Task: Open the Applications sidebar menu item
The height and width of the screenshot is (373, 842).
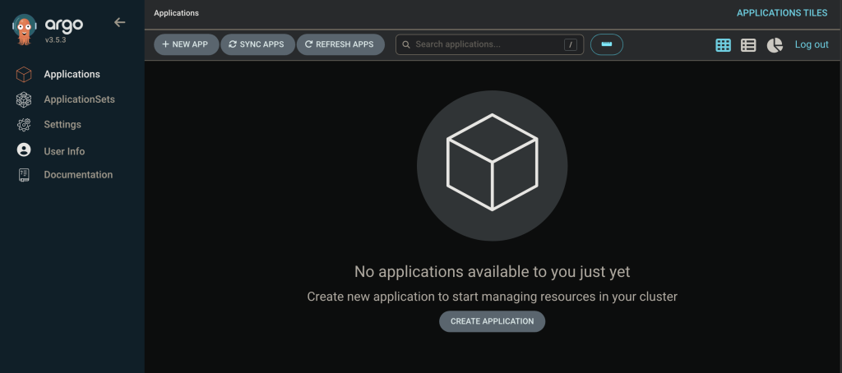Action: (72, 74)
